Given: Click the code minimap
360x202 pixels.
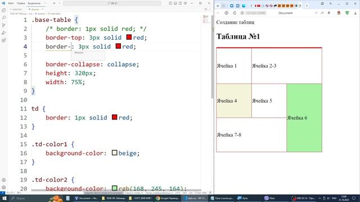Looking at the screenshot, I should (206, 19).
